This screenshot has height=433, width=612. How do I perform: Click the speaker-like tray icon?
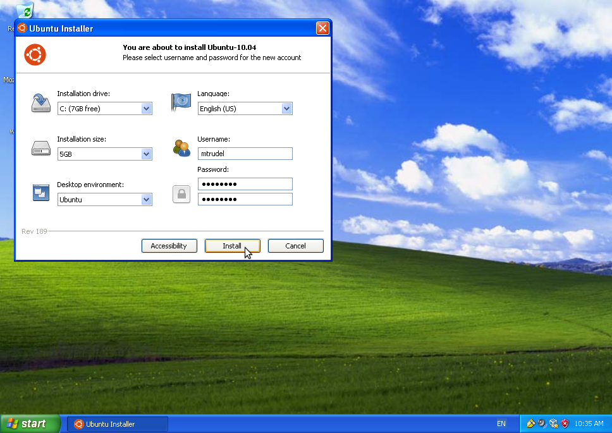(542, 424)
